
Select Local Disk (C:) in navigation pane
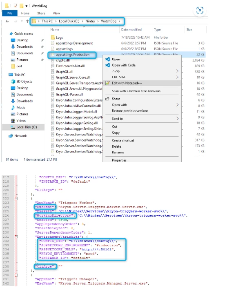pyautogui.click(x=27, y=127)
